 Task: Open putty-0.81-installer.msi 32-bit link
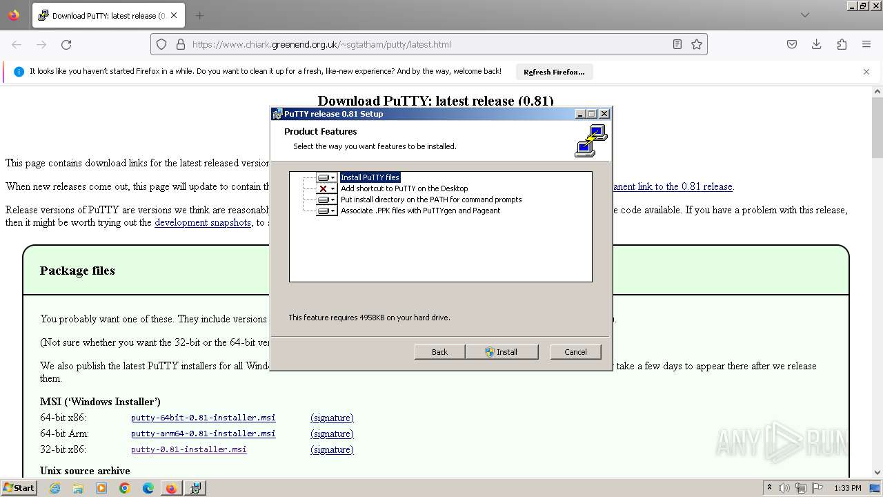[189, 449]
